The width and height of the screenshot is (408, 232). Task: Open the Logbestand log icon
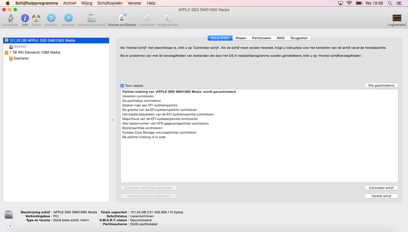[397, 18]
